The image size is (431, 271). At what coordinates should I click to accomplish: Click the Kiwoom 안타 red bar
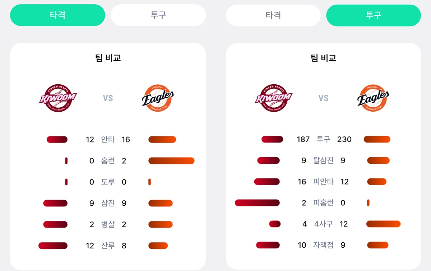point(57,139)
